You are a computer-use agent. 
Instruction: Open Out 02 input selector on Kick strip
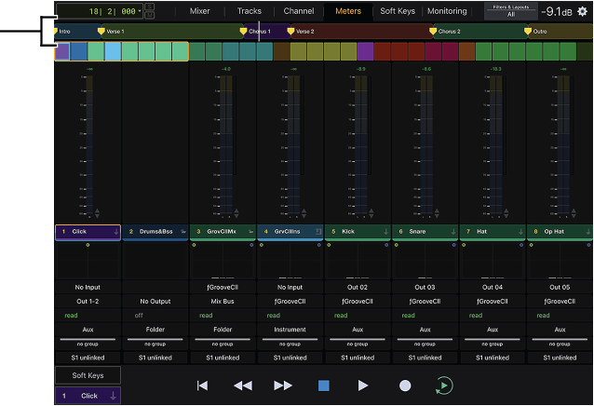point(358,288)
